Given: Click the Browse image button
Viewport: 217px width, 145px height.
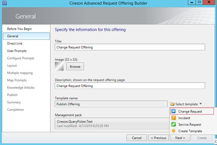Looking at the screenshot, I should click(75, 67).
